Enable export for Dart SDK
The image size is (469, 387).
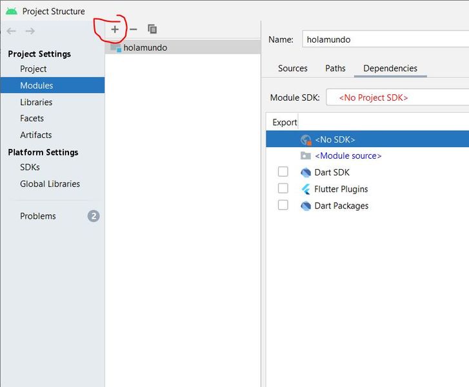click(x=283, y=172)
